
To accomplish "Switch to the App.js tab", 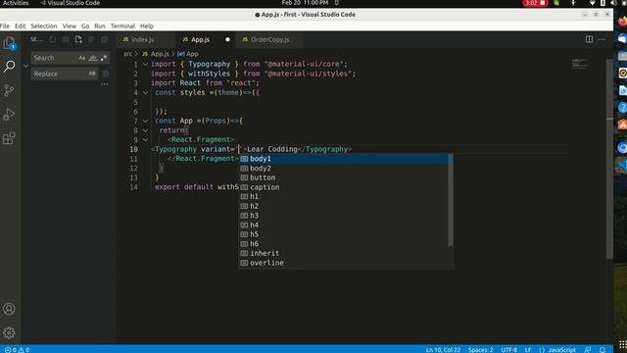I will [x=206, y=39].
